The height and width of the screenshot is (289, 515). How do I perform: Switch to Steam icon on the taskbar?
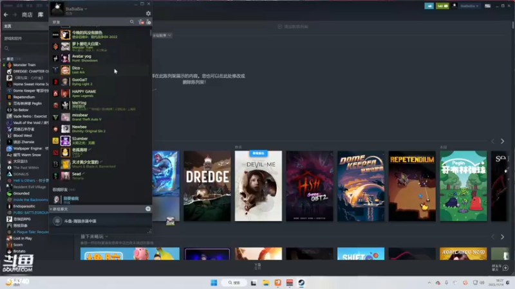tap(301, 283)
